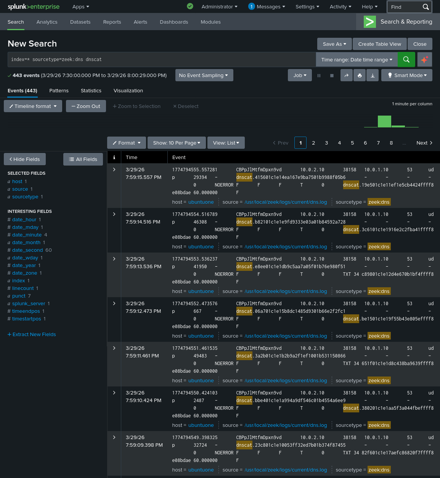Export search results with the download icon

click(x=373, y=75)
